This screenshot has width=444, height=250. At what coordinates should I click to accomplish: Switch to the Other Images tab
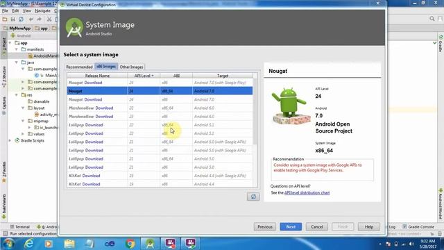131,67
